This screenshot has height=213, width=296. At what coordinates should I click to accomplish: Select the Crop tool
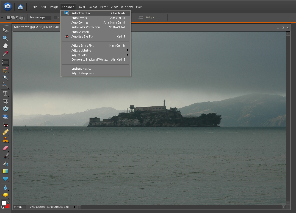tap(5, 101)
